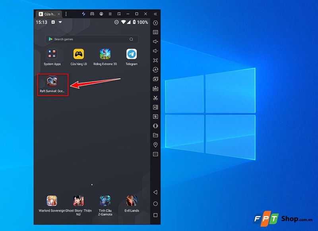318x231 pixels.
Task: Open the tab options three-dot menu
Action: coord(66,14)
